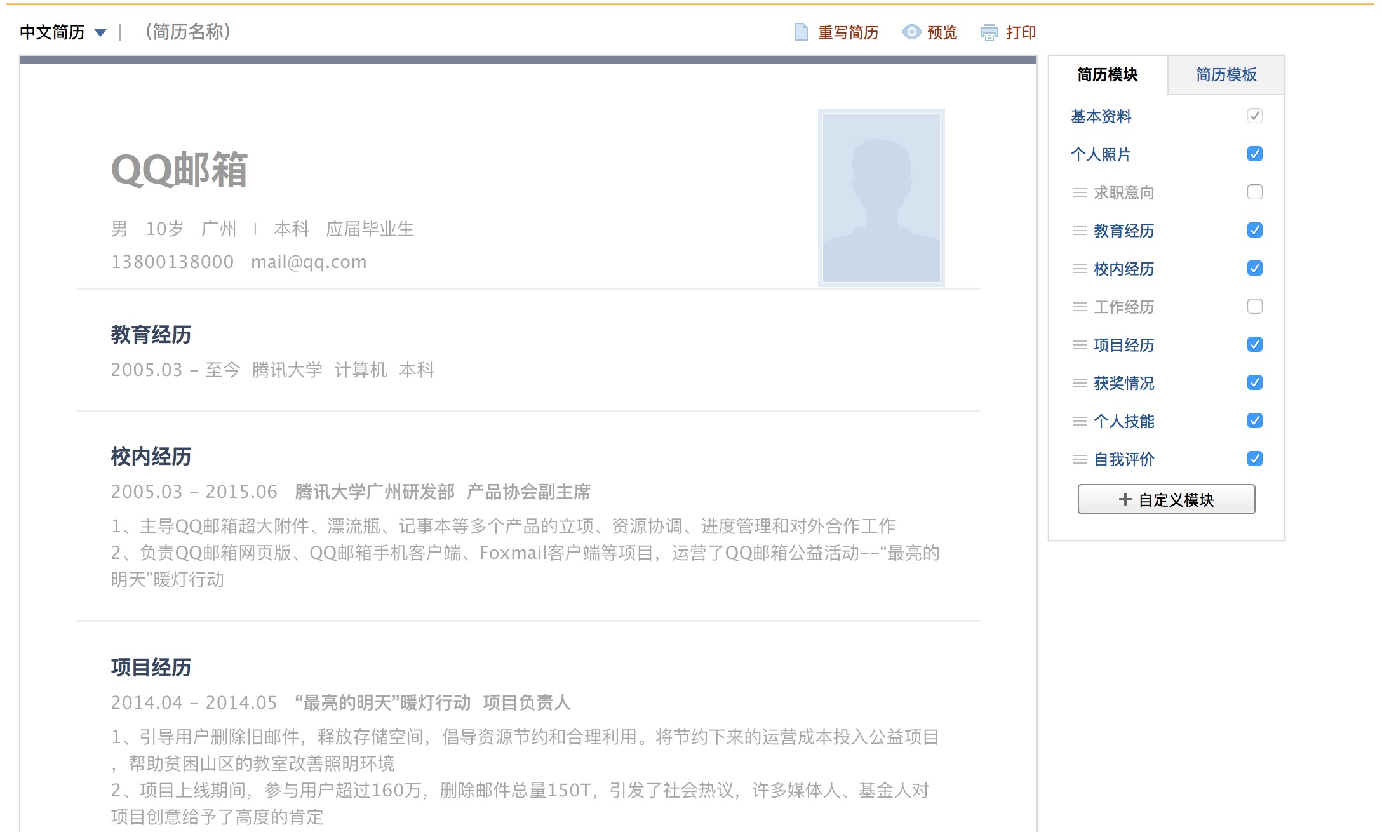Screen dimensions: 1382x832
Task: Switch to the 简历模板 tab
Action: pos(1226,75)
